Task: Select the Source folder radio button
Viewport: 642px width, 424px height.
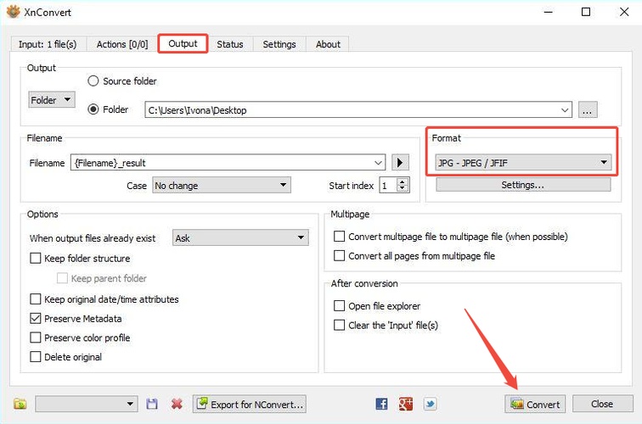Action: (93, 81)
